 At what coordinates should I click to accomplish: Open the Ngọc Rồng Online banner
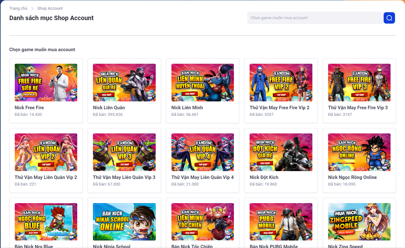pos(359,152)
